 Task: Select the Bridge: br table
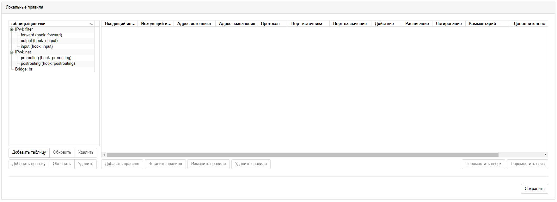24,69
